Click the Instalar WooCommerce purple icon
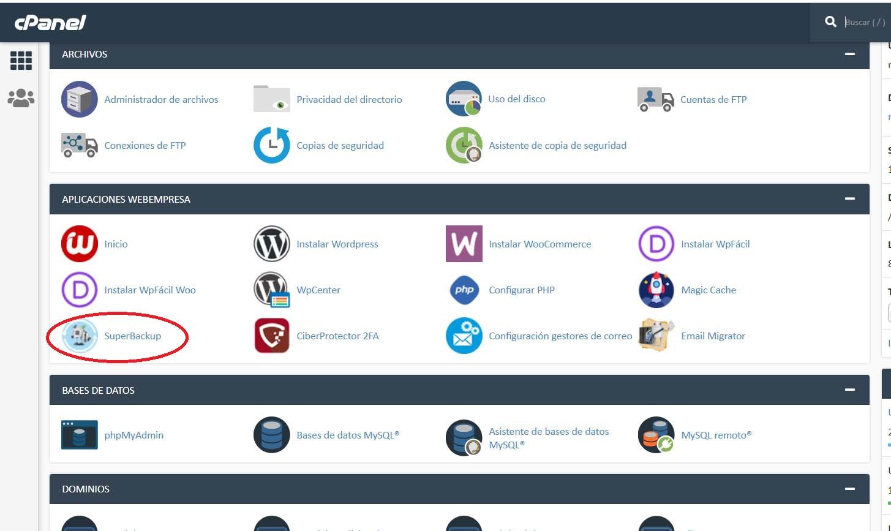The width and height of the screenshot is (891, 531). (464, 244)
